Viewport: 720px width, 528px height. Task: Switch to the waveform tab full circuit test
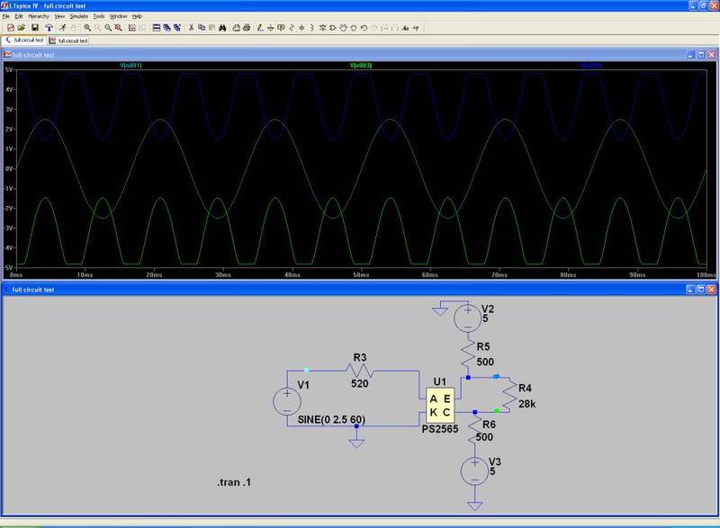pos(68,40)
